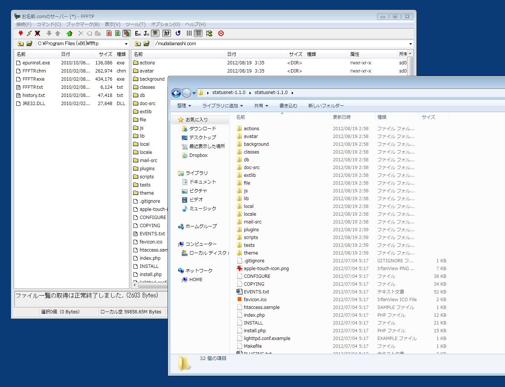Click the Refresh file list icon in FFFTP
The width and height of the screenshot is (505, 387).
tap(178, 33)
